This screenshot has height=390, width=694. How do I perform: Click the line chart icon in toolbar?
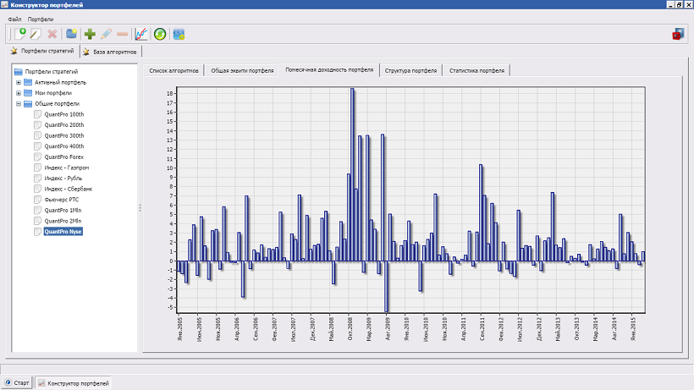141,34
